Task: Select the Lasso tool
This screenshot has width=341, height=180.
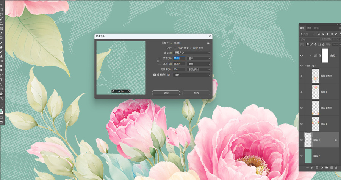Action: (x=1, y=14)
